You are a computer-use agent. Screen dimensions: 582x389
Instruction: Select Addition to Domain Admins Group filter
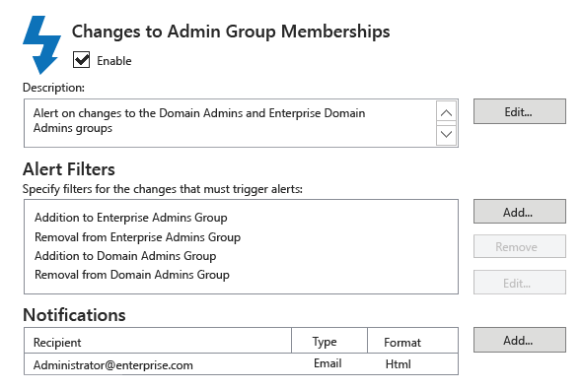pos(125,256)
